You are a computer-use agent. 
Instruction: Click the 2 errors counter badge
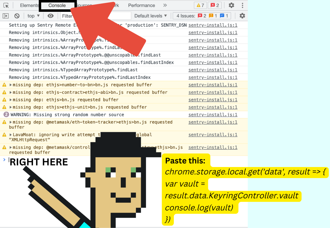(x=215, y=5)
